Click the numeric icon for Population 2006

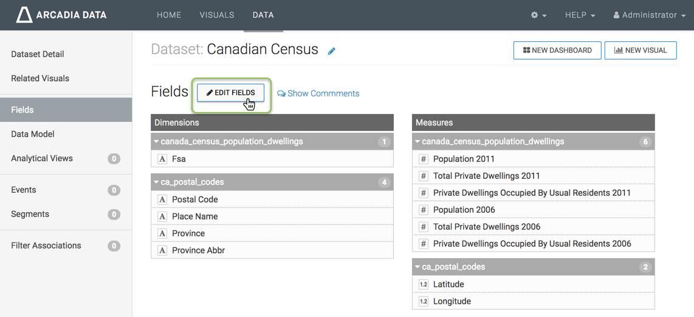pos(424,210)
